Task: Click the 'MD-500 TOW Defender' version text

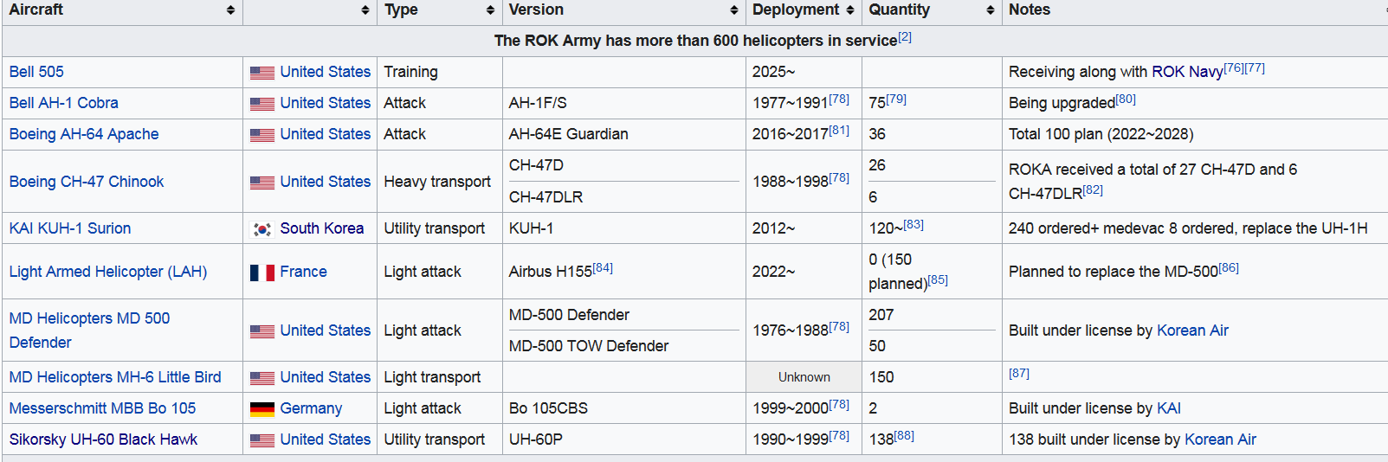Action: point(589,346)
